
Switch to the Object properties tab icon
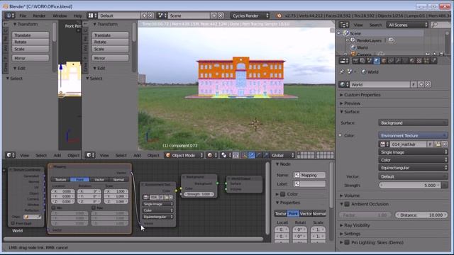pos(384,61)
